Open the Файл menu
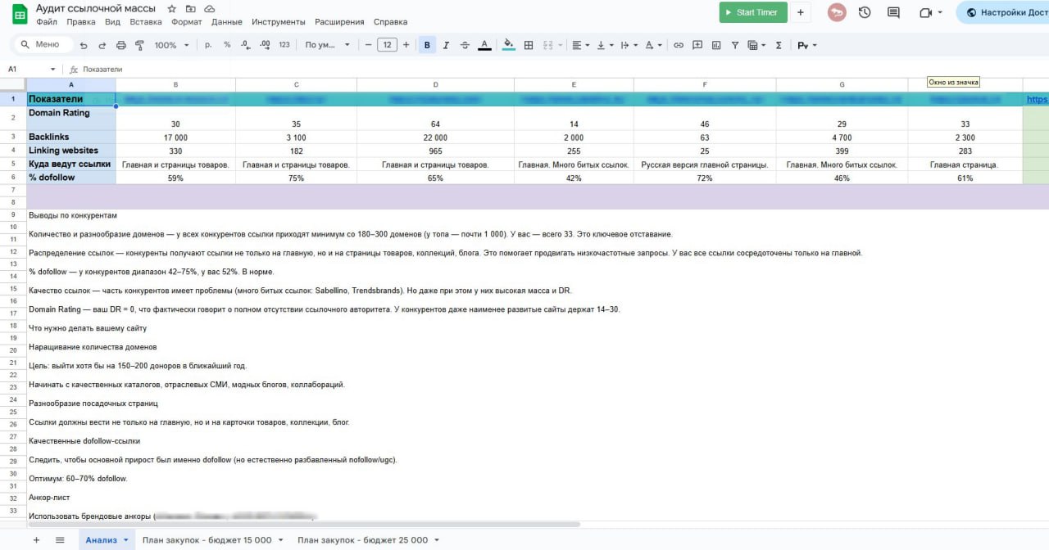 [47, 22]
